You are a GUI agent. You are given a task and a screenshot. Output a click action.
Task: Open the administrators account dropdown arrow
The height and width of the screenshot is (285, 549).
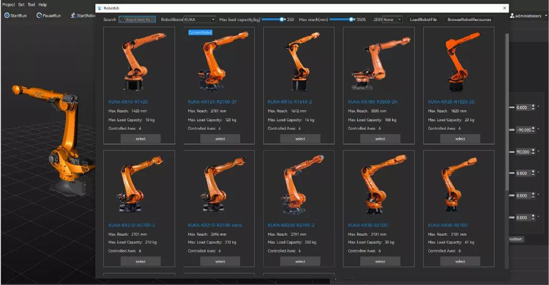click(x=546, y=16)
